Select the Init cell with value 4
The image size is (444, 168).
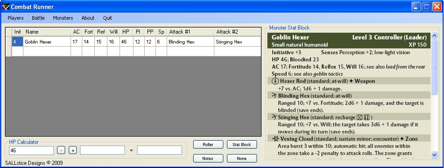coord(18,42)
